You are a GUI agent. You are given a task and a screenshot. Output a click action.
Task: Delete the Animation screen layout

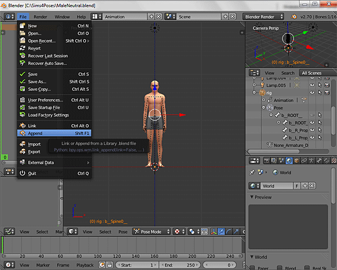click(x=158, y=16)
